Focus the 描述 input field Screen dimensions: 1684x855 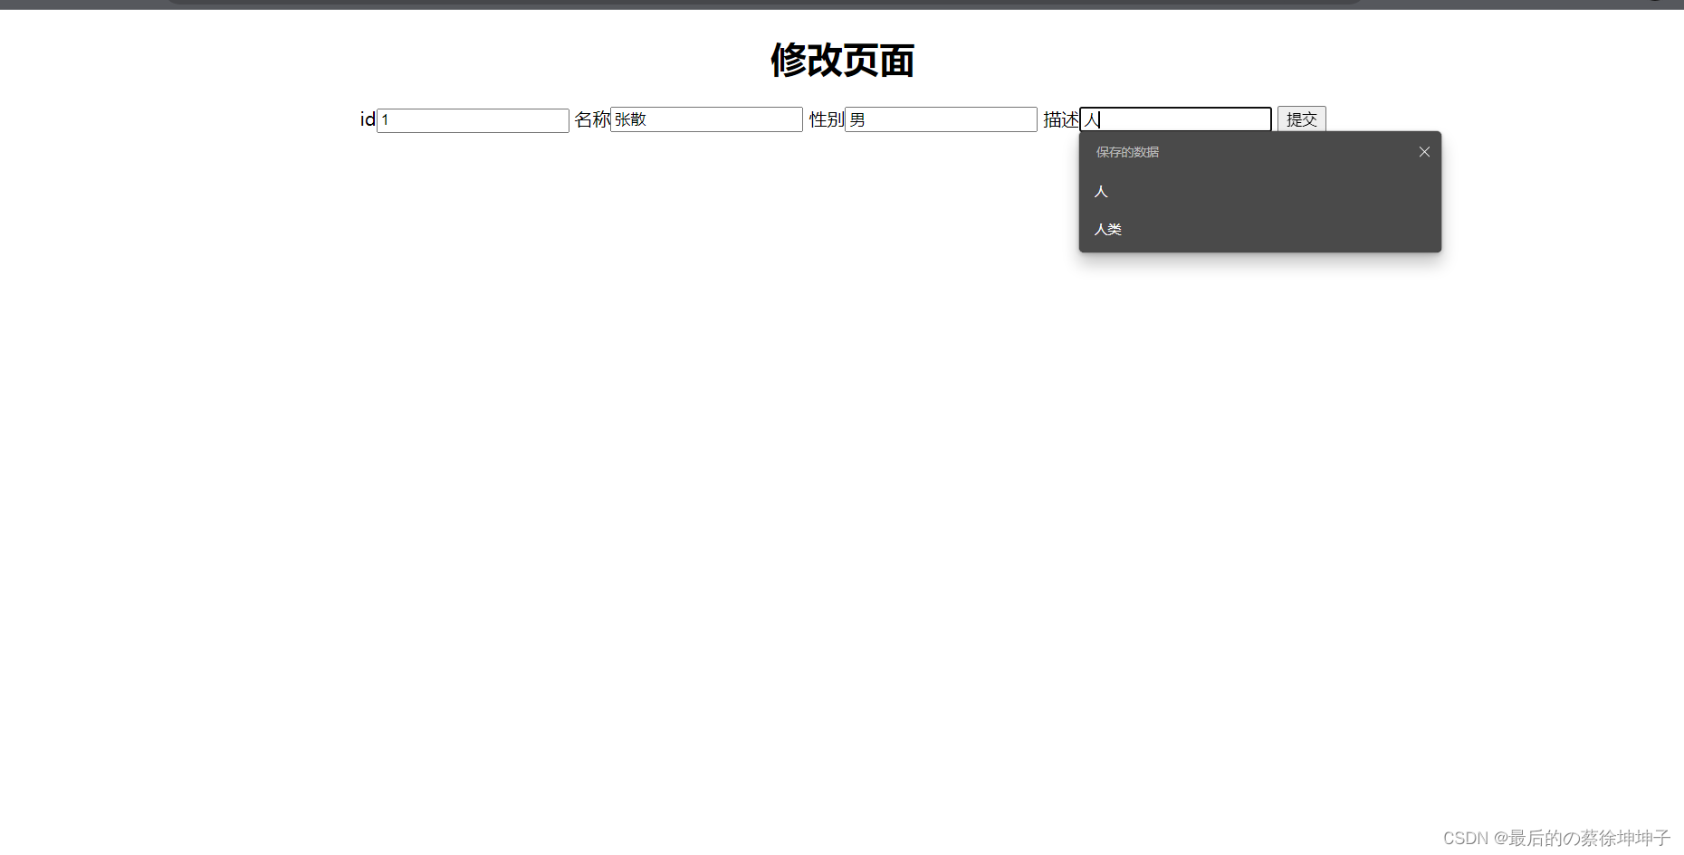[x=1175, y=119]
